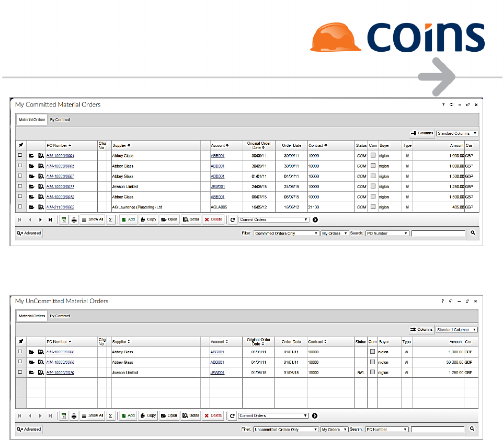Click Copy button in UnCommitted Orders toolbar
Screen dimensions: 503x440
[148, 416]
